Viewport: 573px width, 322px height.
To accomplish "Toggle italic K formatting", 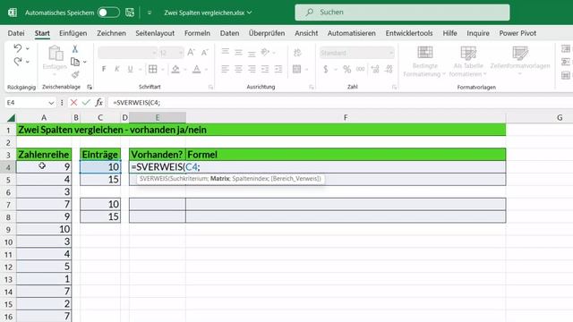I will tap(117, 69).
